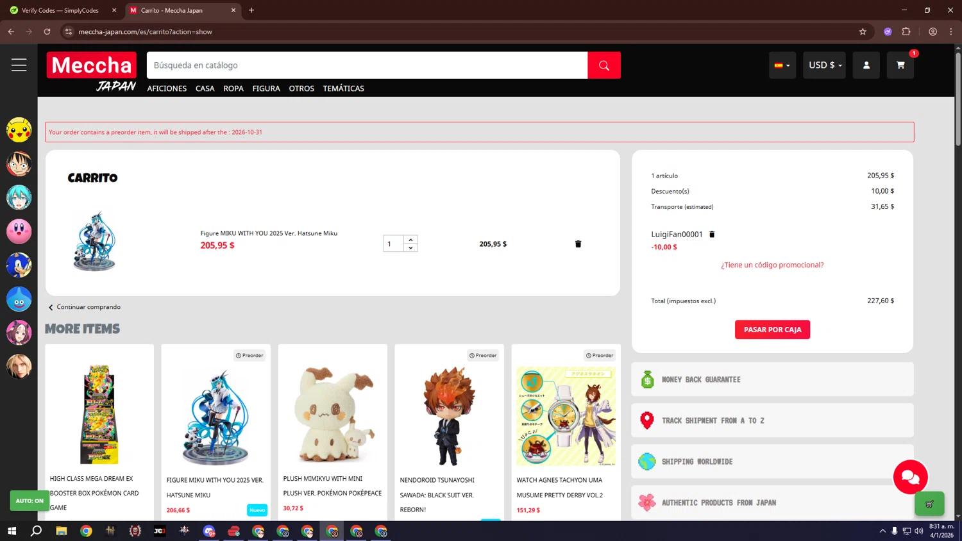Open Figure Miku With You thumbnail in More Items

[216, 417]
